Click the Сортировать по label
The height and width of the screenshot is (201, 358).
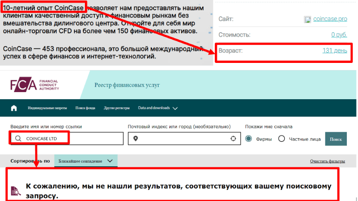click(30, 161)
